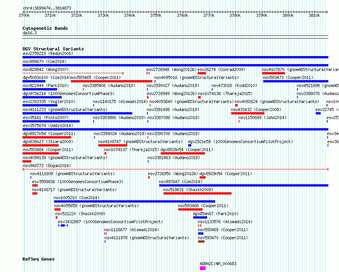The height and width of the screenshot is (272, 339).
Task: Open nsv593464 (Cooper2011) variant
Action: (x=48, y=150)
